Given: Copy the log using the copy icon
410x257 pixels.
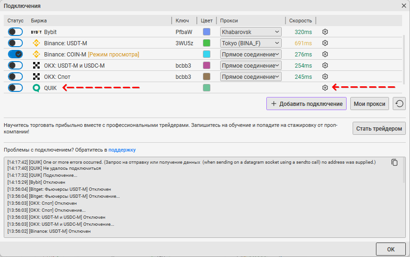Looking at the screenshot, I should (x=395, y=162).
